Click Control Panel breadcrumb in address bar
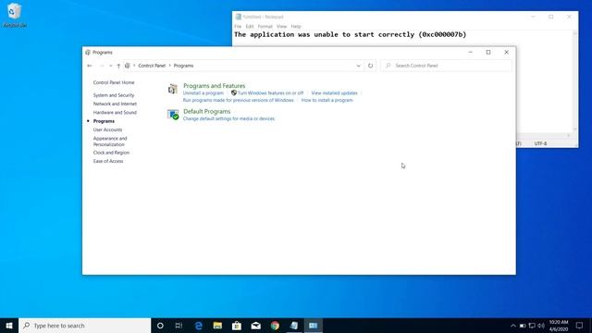Screen dimensions: 592x333 pyautogui.click(x=152, y=66)
